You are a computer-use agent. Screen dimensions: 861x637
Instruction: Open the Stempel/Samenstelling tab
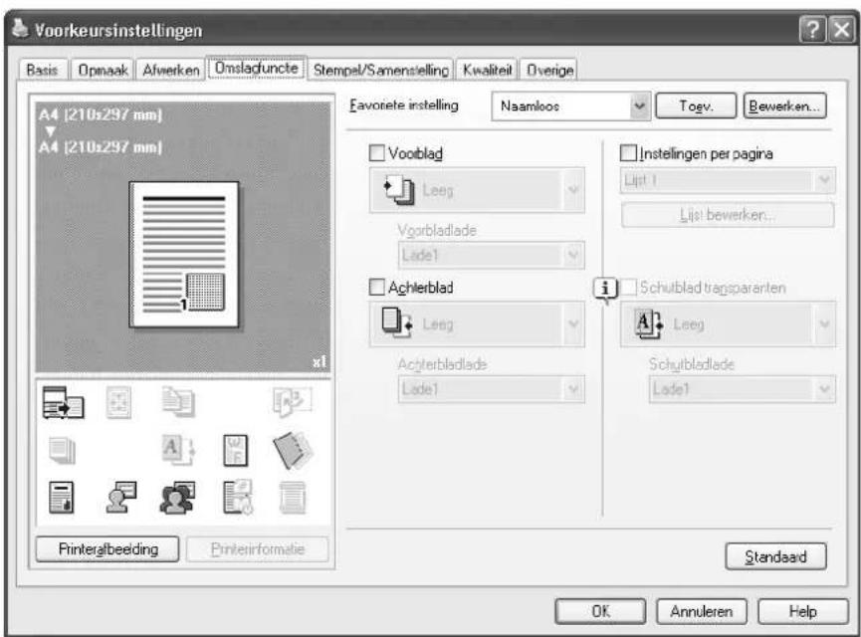tap(380, 71)
